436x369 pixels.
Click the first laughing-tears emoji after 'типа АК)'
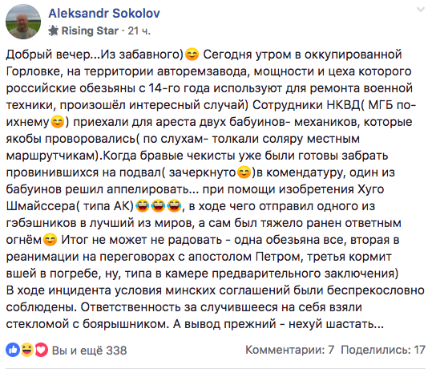[x=143, y=206]
